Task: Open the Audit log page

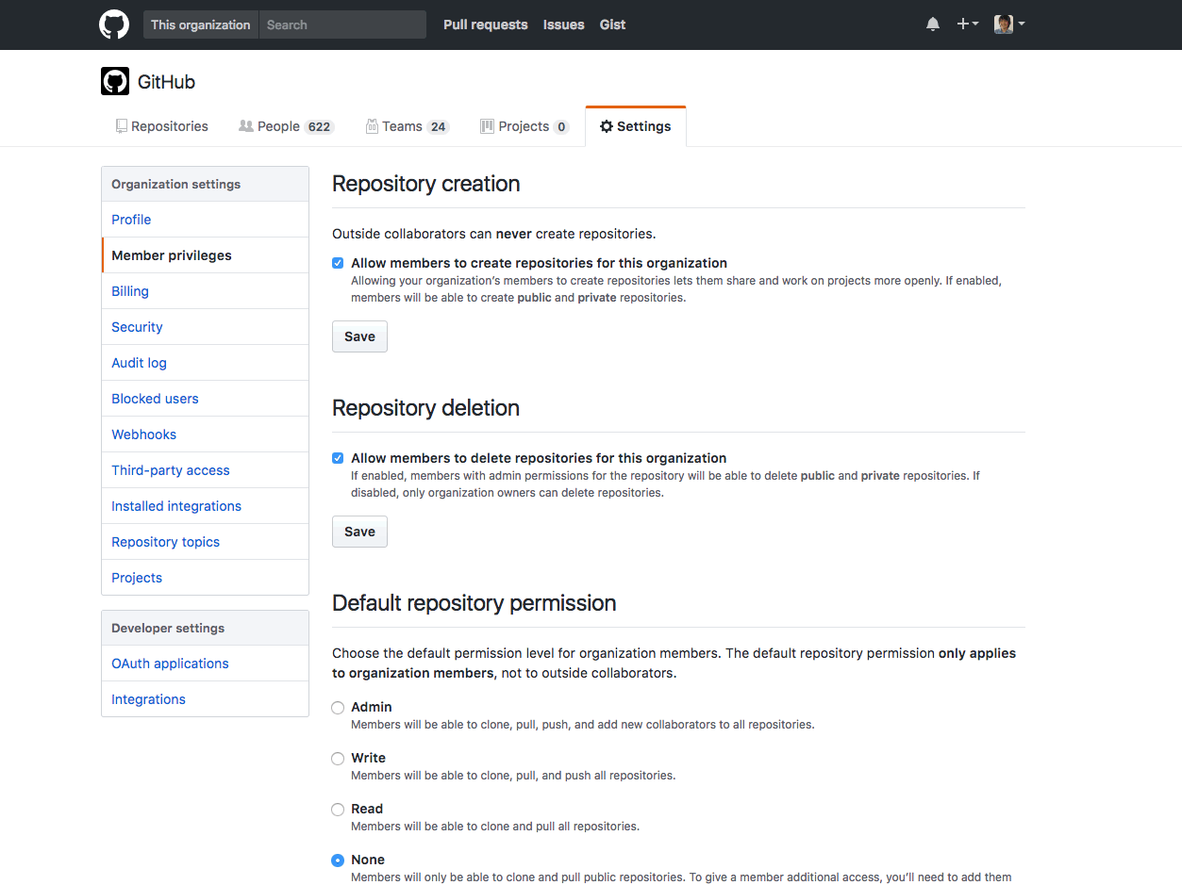Action: 205,363
